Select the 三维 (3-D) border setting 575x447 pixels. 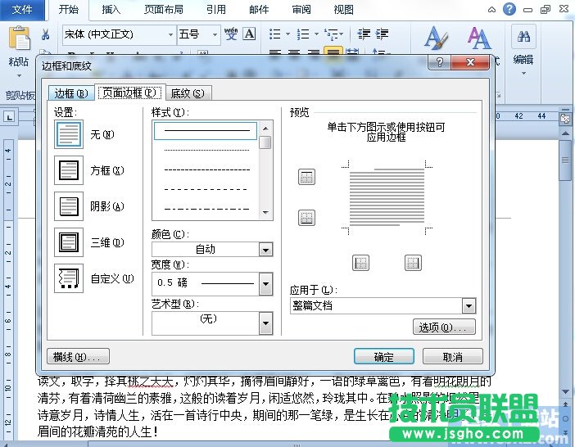tap(69, 242)
